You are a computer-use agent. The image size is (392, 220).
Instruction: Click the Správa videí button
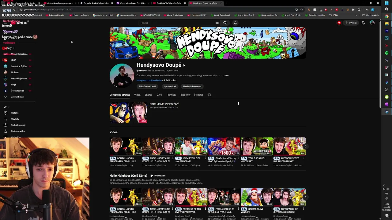click(170, 86)
